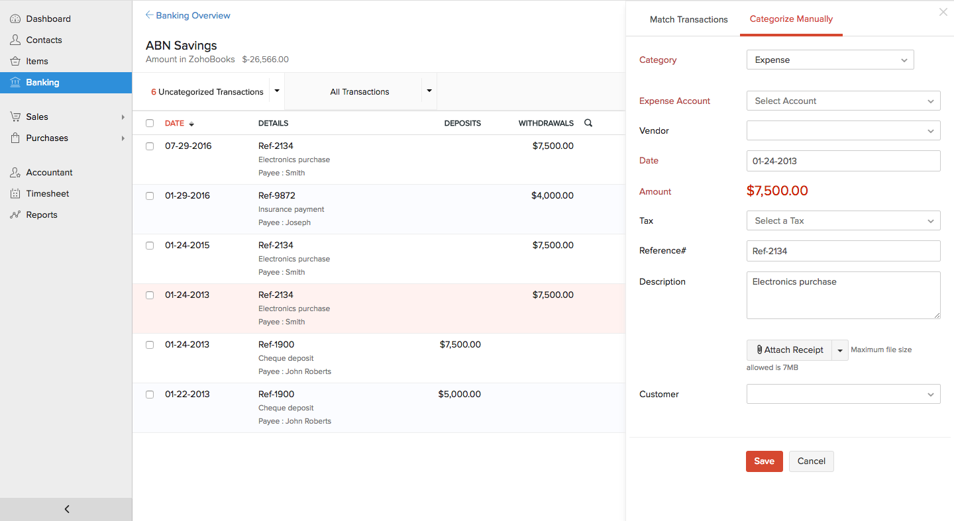
Task: Click the search magnifier icon in table header
Action: (588, 123)
